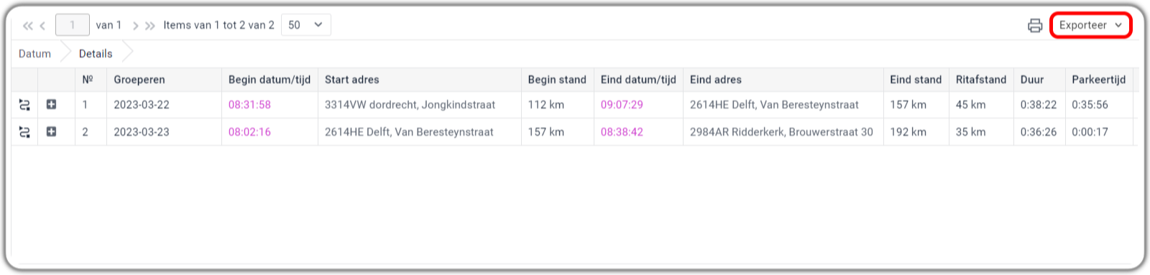The height and width of the screenshot is (275, 1150).
Task: Open the Exporteer dropdown
Action: pyautogui.click(x=1090, y=25)
